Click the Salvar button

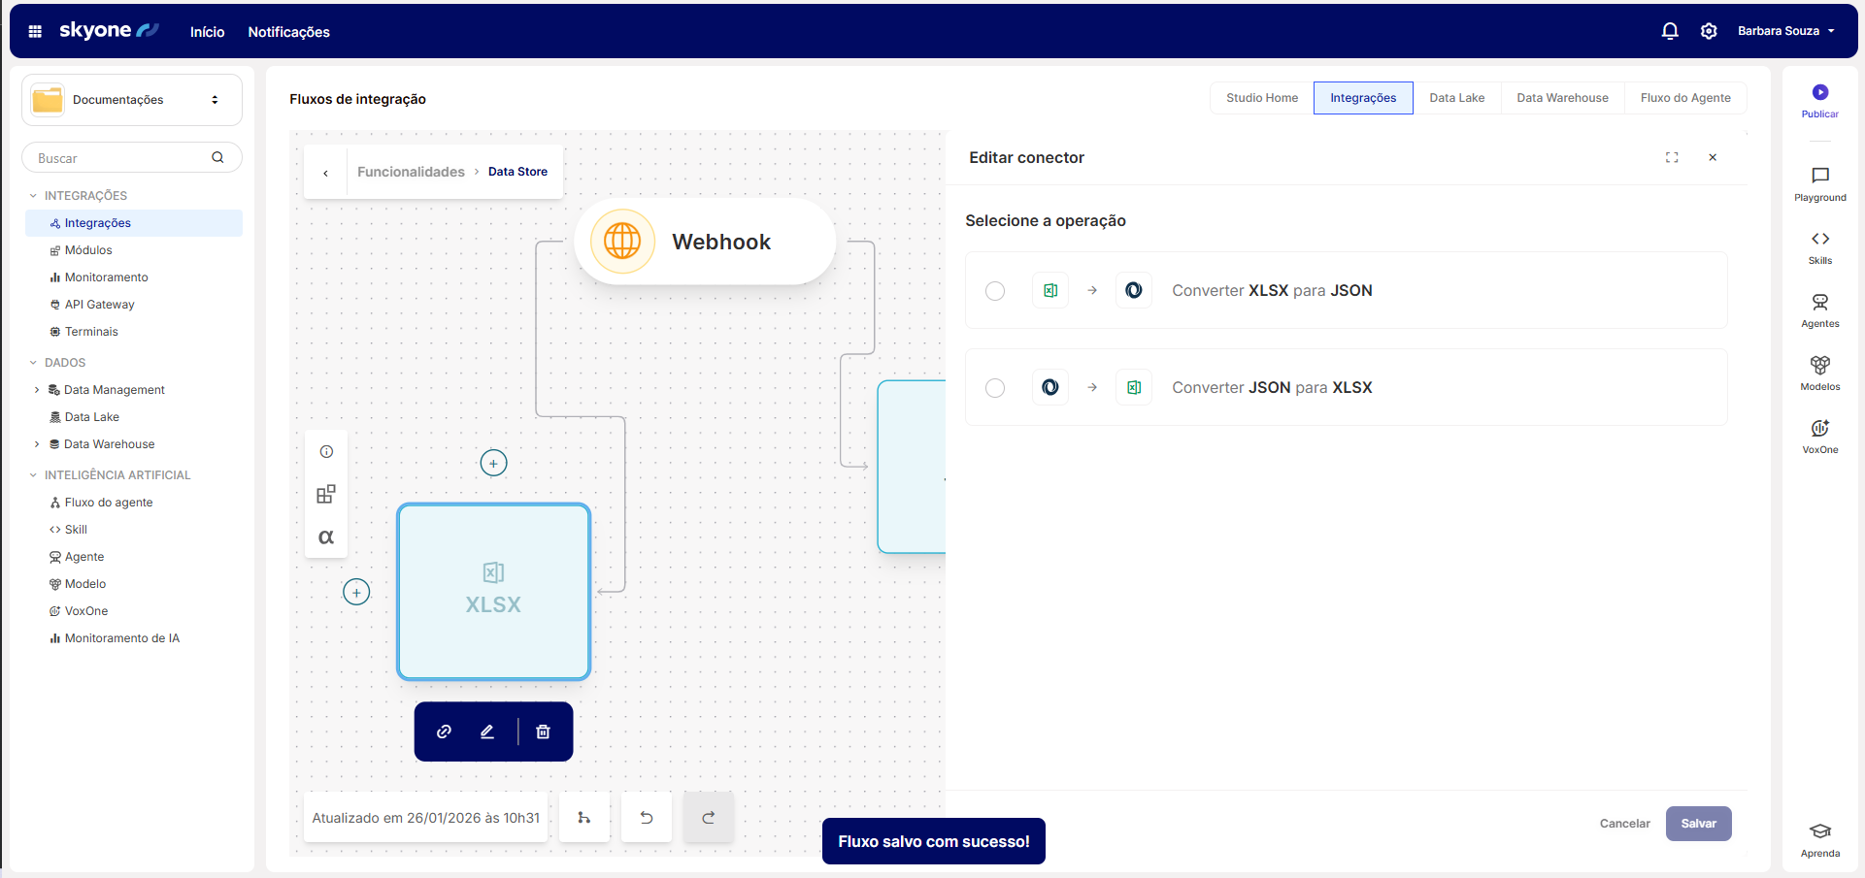click(1698, 824)
